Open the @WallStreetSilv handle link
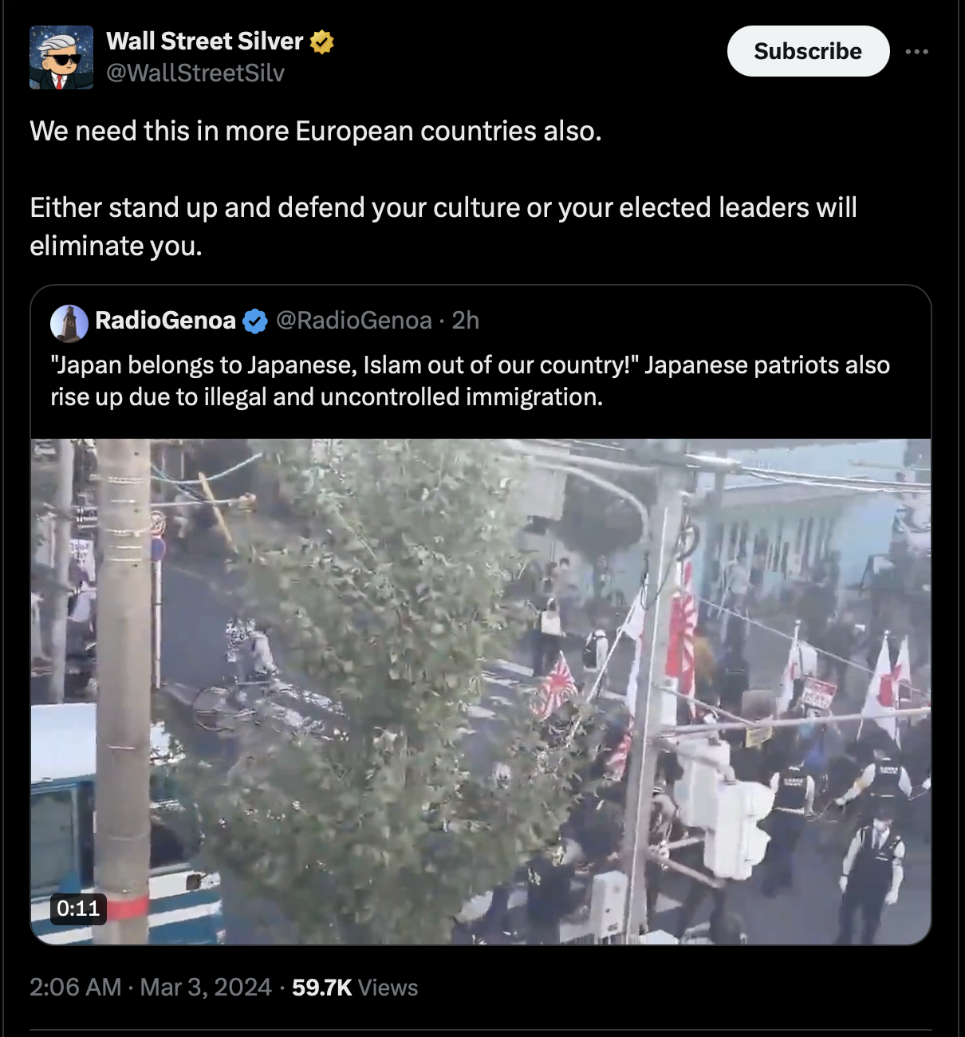This screenshot has width=965, height=1037. click(x=195, y=73)
